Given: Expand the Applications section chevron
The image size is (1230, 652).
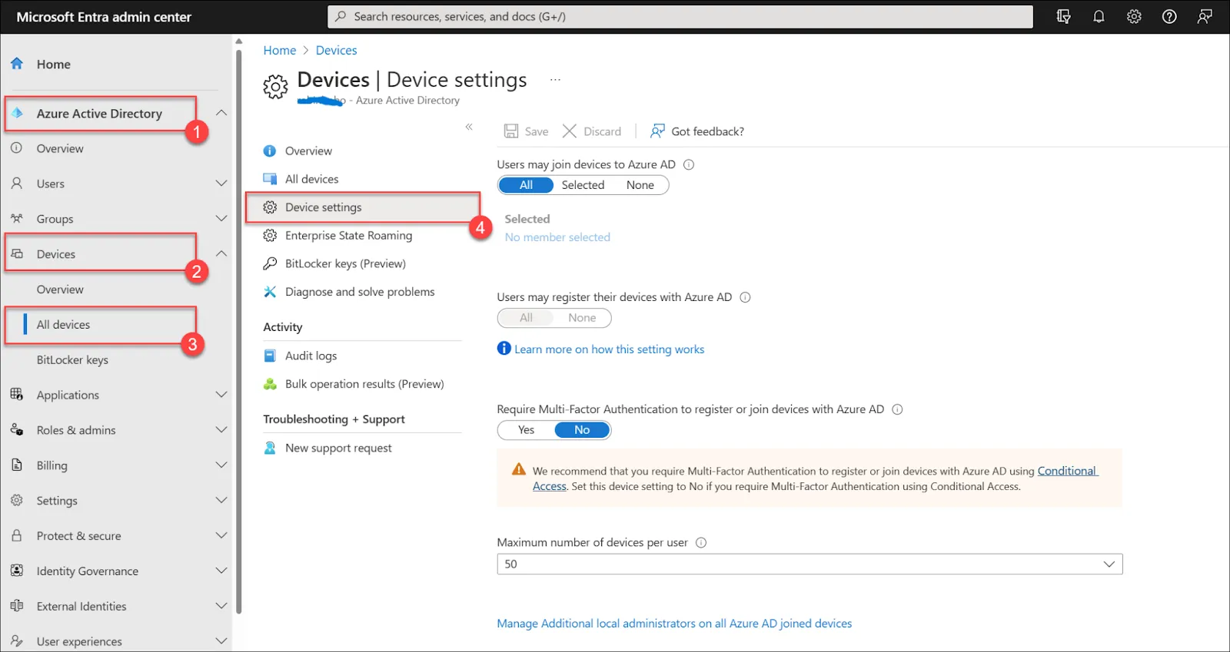Looking at the screenshot, I should 221,395.
